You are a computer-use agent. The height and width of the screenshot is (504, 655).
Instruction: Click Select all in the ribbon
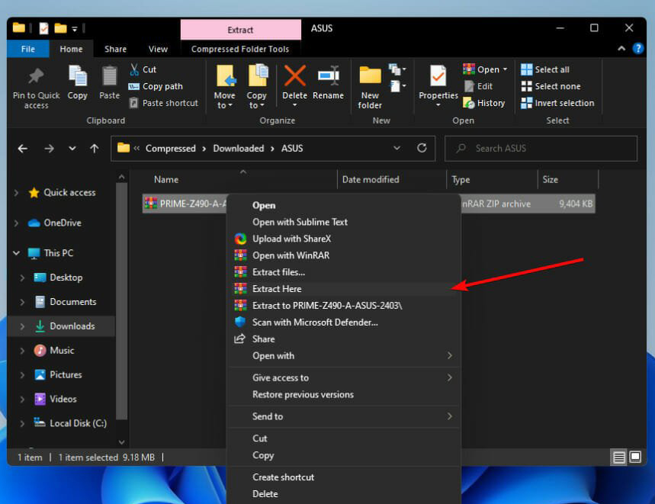pyautogui.click(x=545, y=69)
